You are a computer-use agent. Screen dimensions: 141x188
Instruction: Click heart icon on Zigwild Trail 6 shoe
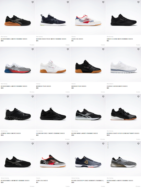[x=33, y=96]
